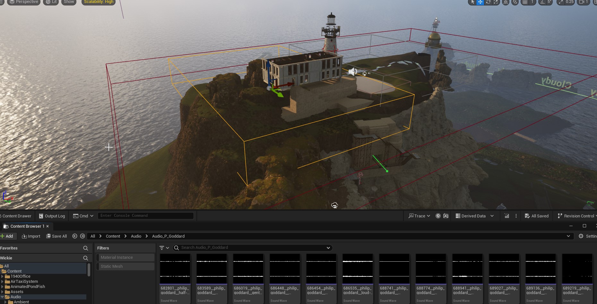The height and width of the screenshot is (304, 597).
Task: Click the trace snapshot camera icon
Action: pyautogui.click(x=446, y=216)
